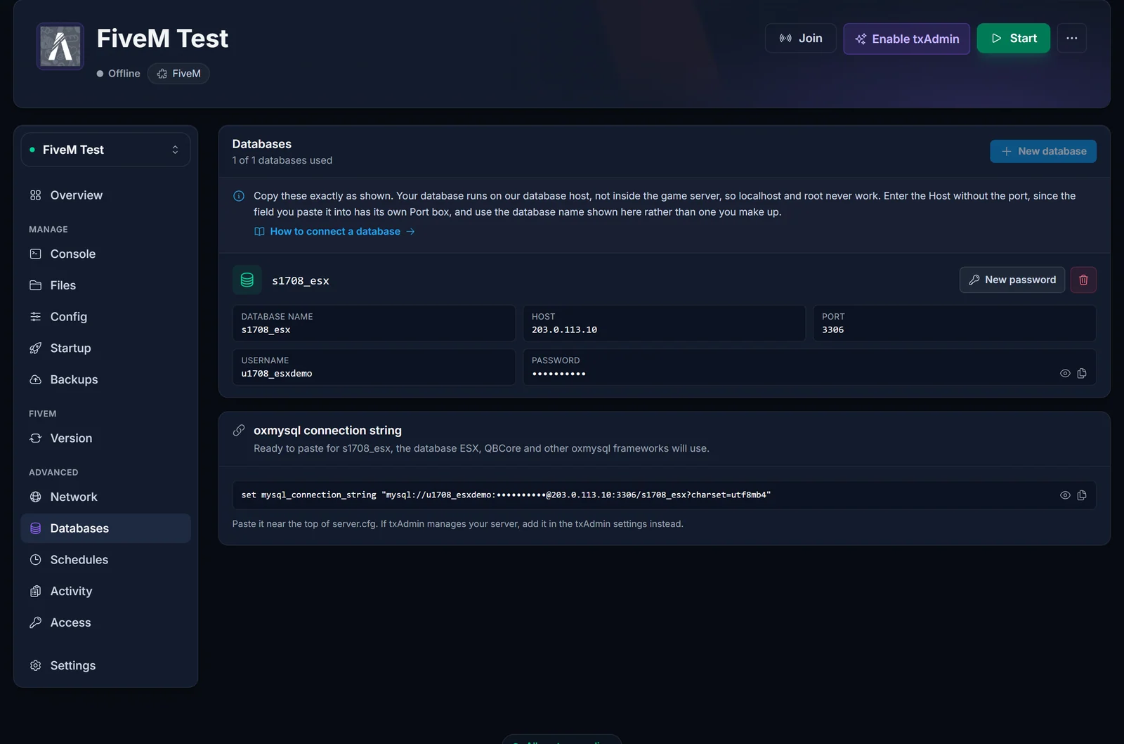Click the New database button
1124x744 pixels.
coord(1043,151)
